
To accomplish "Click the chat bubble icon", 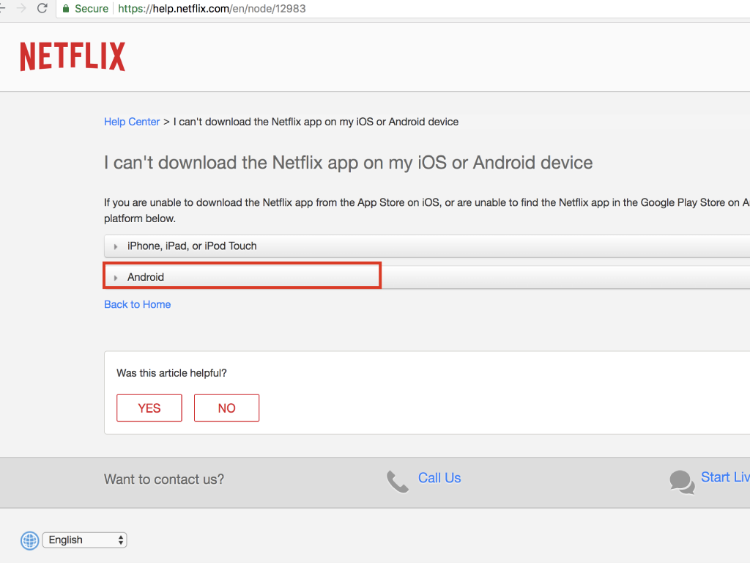I will click(682, 482).
